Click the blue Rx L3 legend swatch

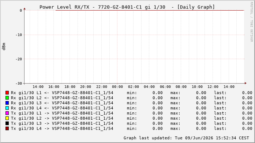tap(7, 103)
